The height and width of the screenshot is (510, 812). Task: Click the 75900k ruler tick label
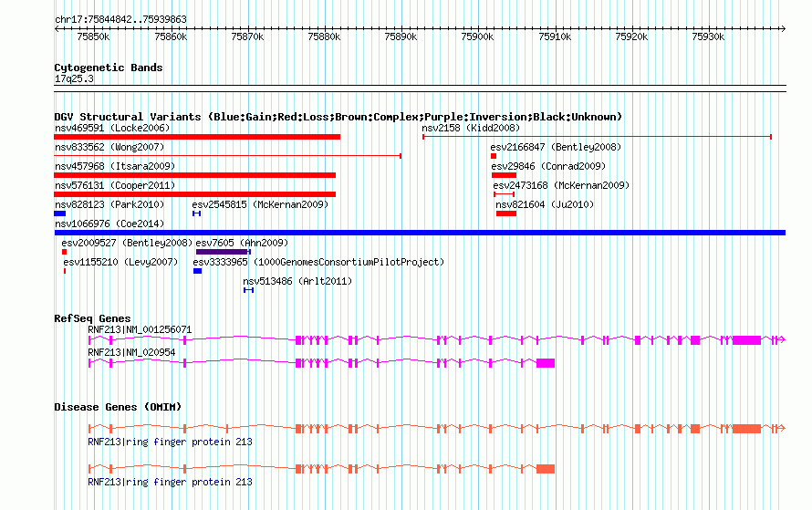pyautogui.click(x=477, y=36)
